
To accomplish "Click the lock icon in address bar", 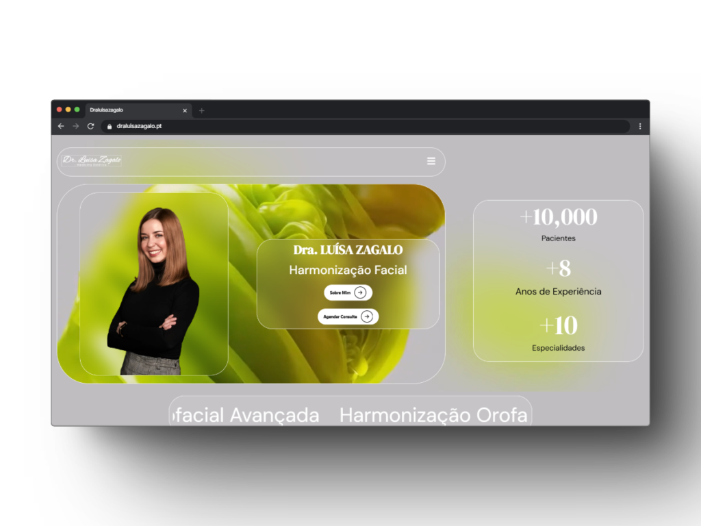I will (110, 127).
